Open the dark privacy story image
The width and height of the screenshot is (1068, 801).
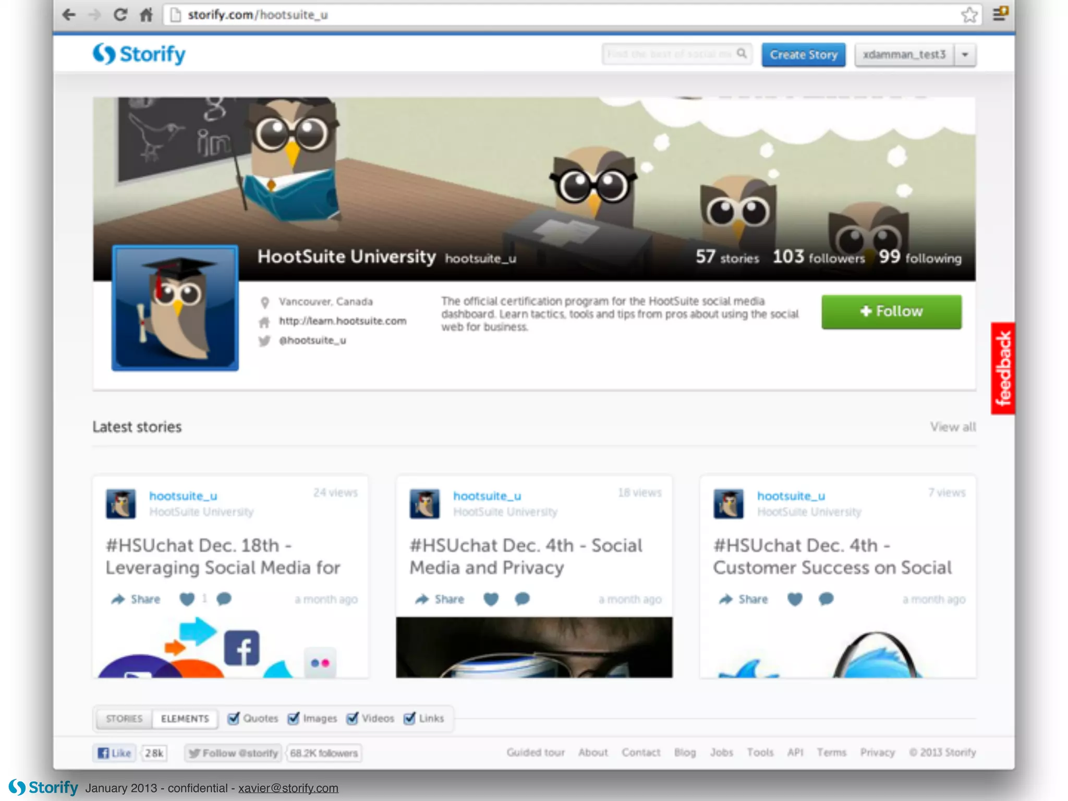click(x=534, y=647)
